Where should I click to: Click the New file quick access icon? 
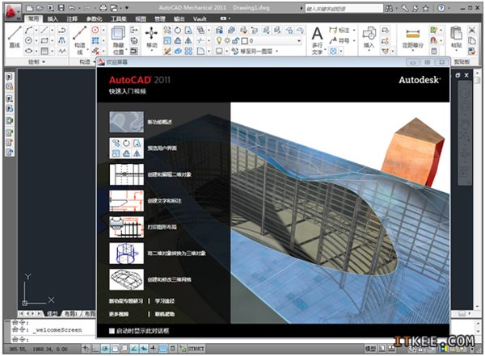point(29,8)
